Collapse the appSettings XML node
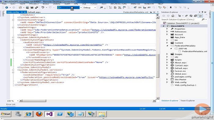The image size is (214, 120). pos(13,27)
